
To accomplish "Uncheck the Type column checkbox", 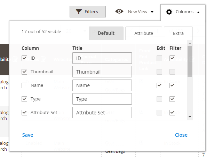I will point(24,99).
